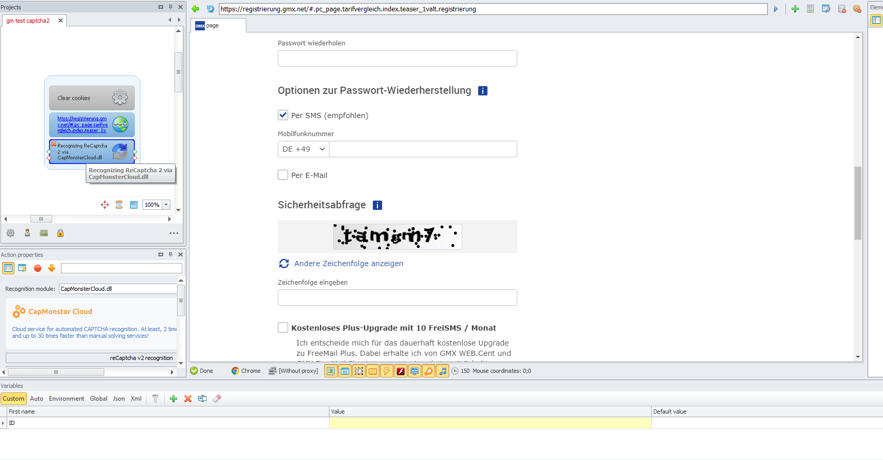Switch to Auto variables tab

point(37,399)
